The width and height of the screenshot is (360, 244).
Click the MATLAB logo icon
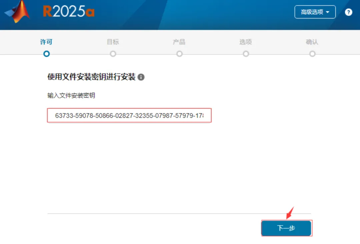click(x=18, y=11)
